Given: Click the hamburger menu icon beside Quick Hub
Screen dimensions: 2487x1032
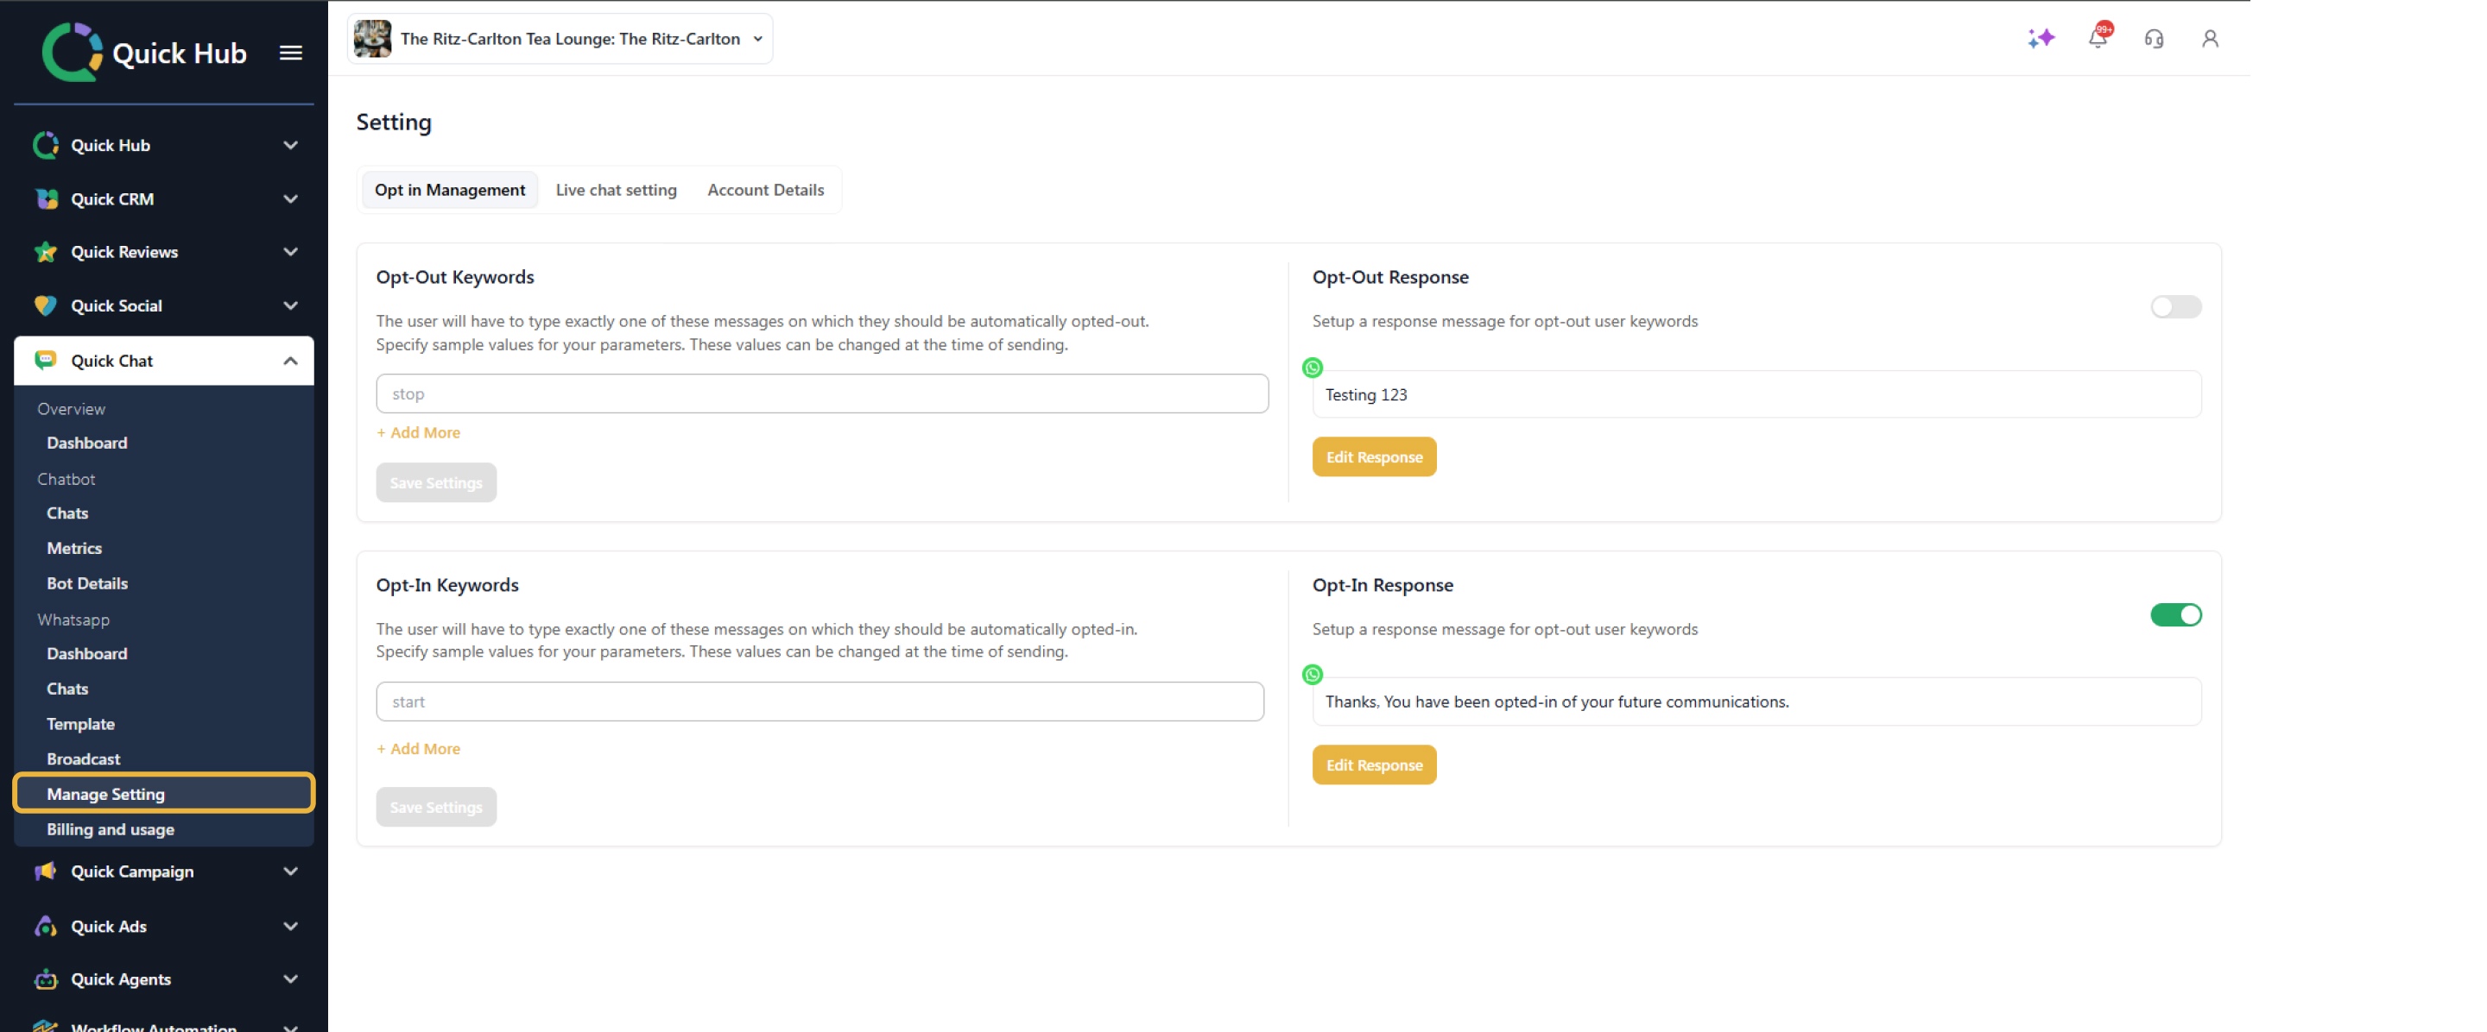Looking at the screenshot, I should (x=291, y=53).
